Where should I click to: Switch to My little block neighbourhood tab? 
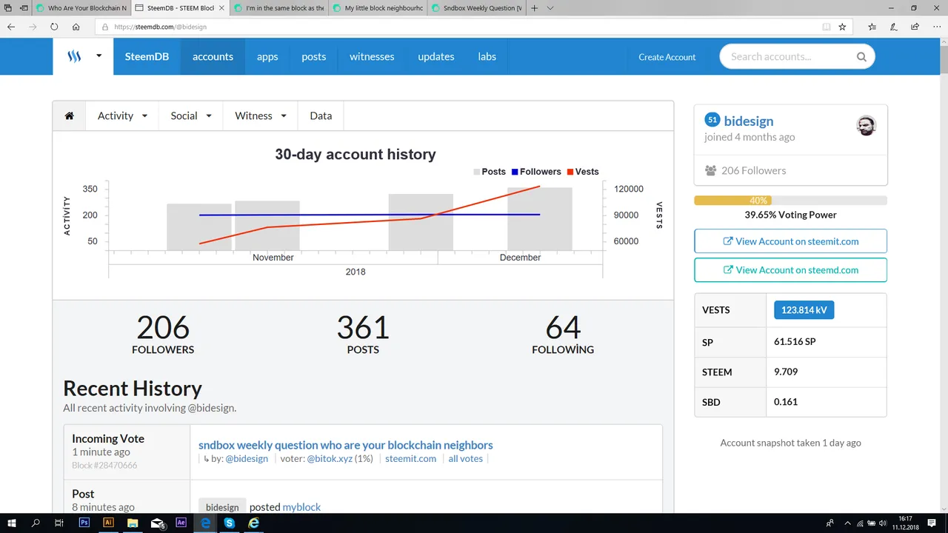[377, 8]
